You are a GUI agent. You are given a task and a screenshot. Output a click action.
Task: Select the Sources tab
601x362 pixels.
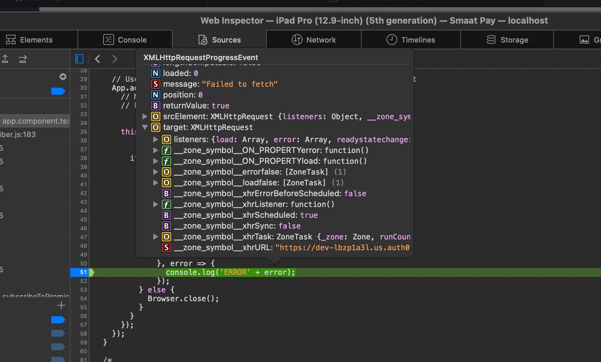coord(219,40)
